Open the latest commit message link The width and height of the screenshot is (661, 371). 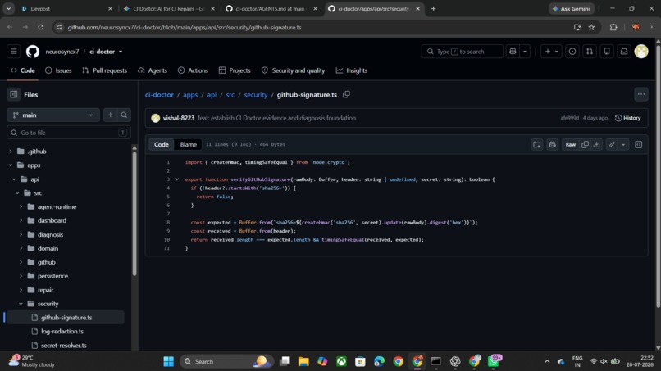pos(277,118)
